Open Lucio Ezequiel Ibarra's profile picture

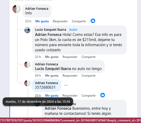[27, 30]
